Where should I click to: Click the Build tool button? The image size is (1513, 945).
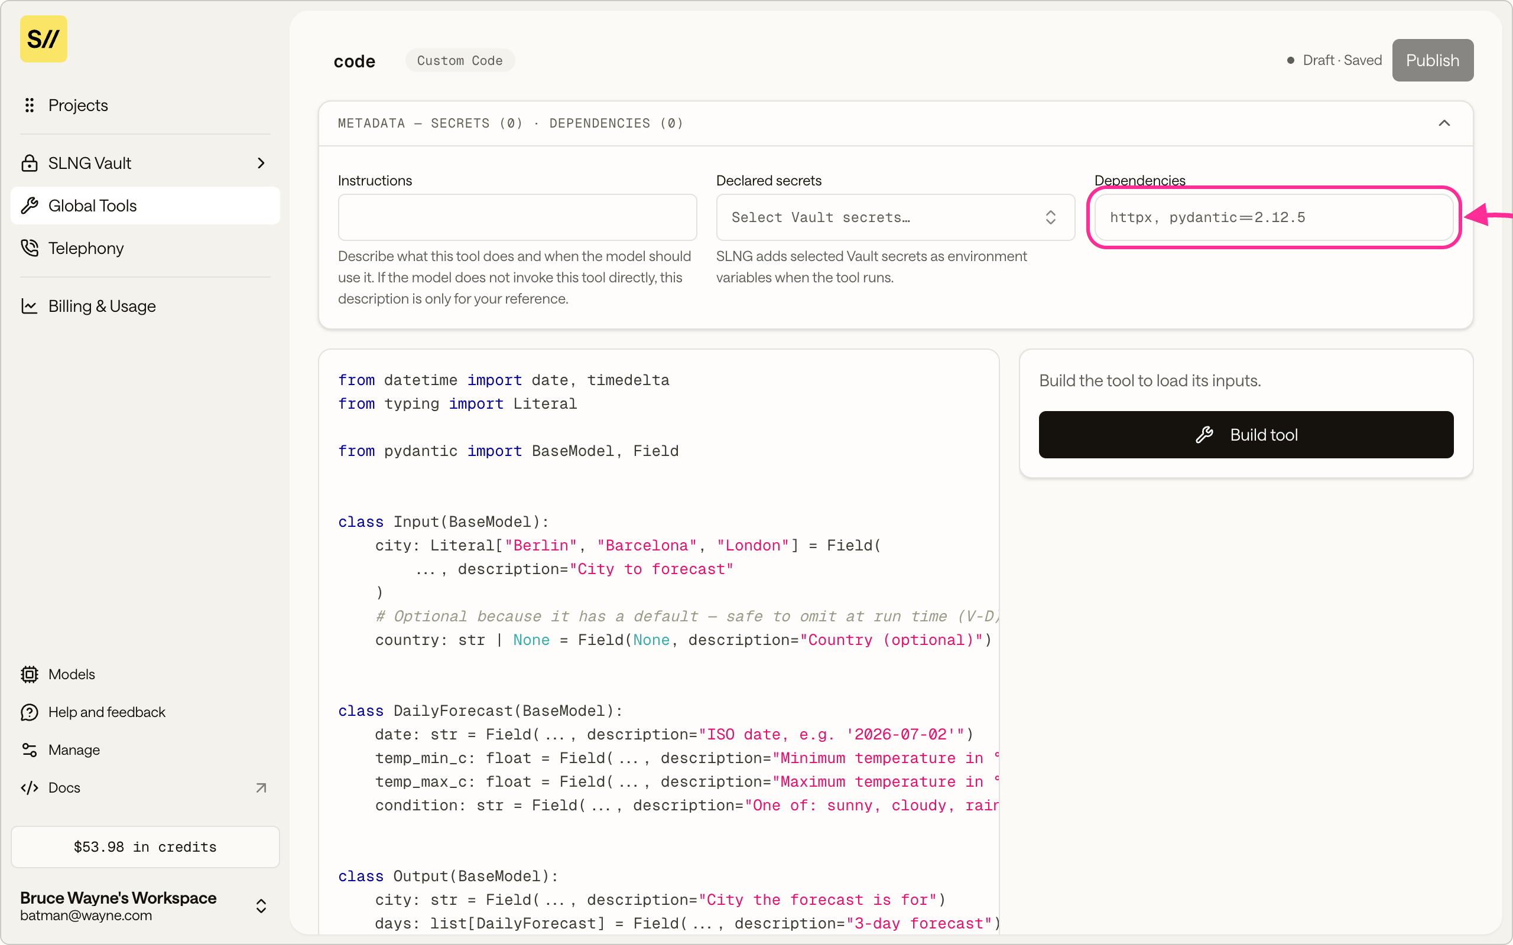click(x=1245, y=434)
